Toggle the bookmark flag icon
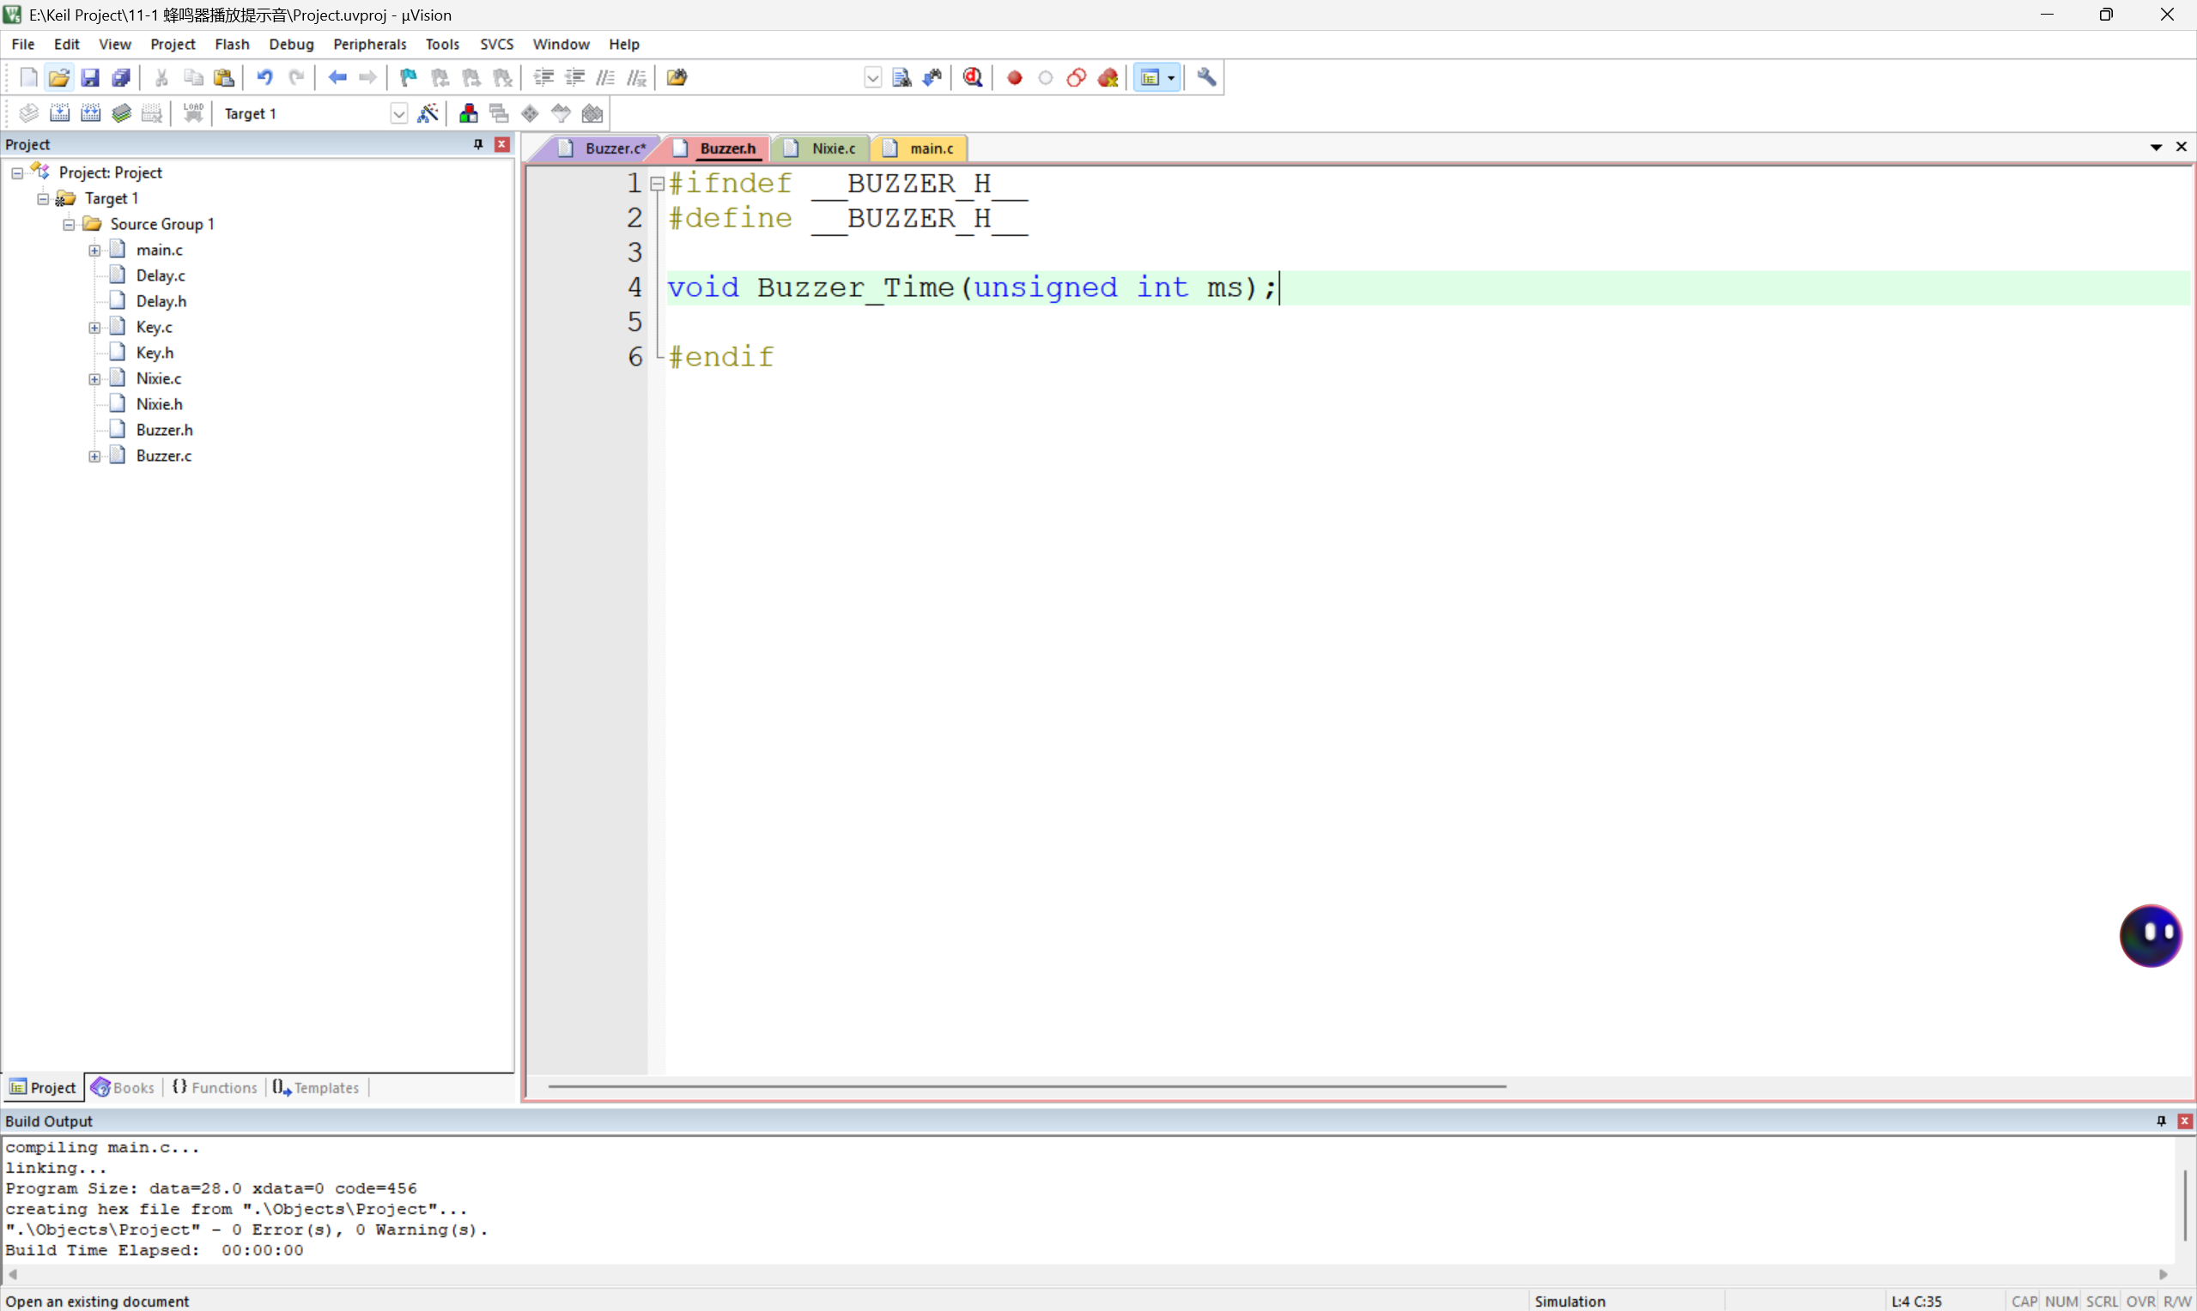 (x=409, y=78)
